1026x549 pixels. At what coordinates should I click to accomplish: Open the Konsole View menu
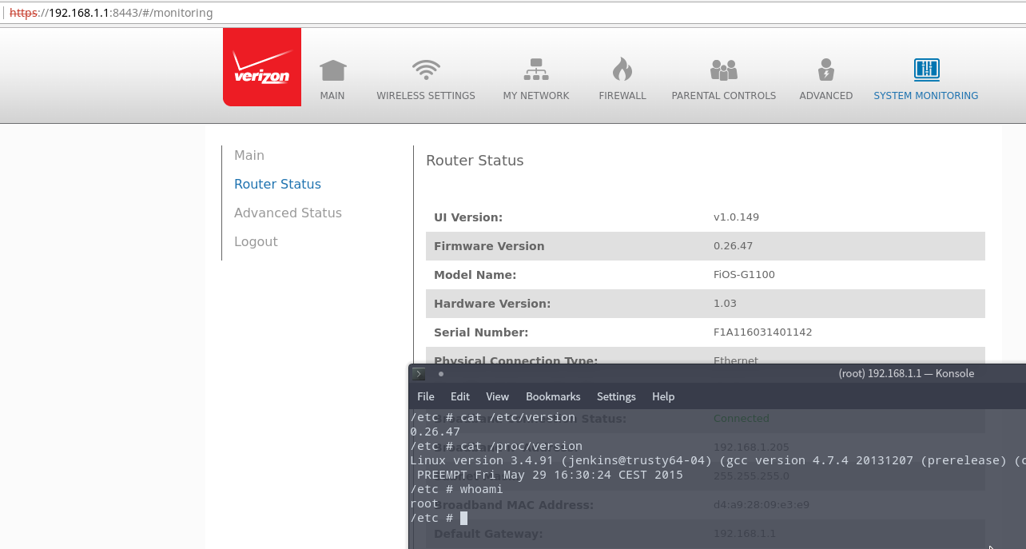click(497, 396)
